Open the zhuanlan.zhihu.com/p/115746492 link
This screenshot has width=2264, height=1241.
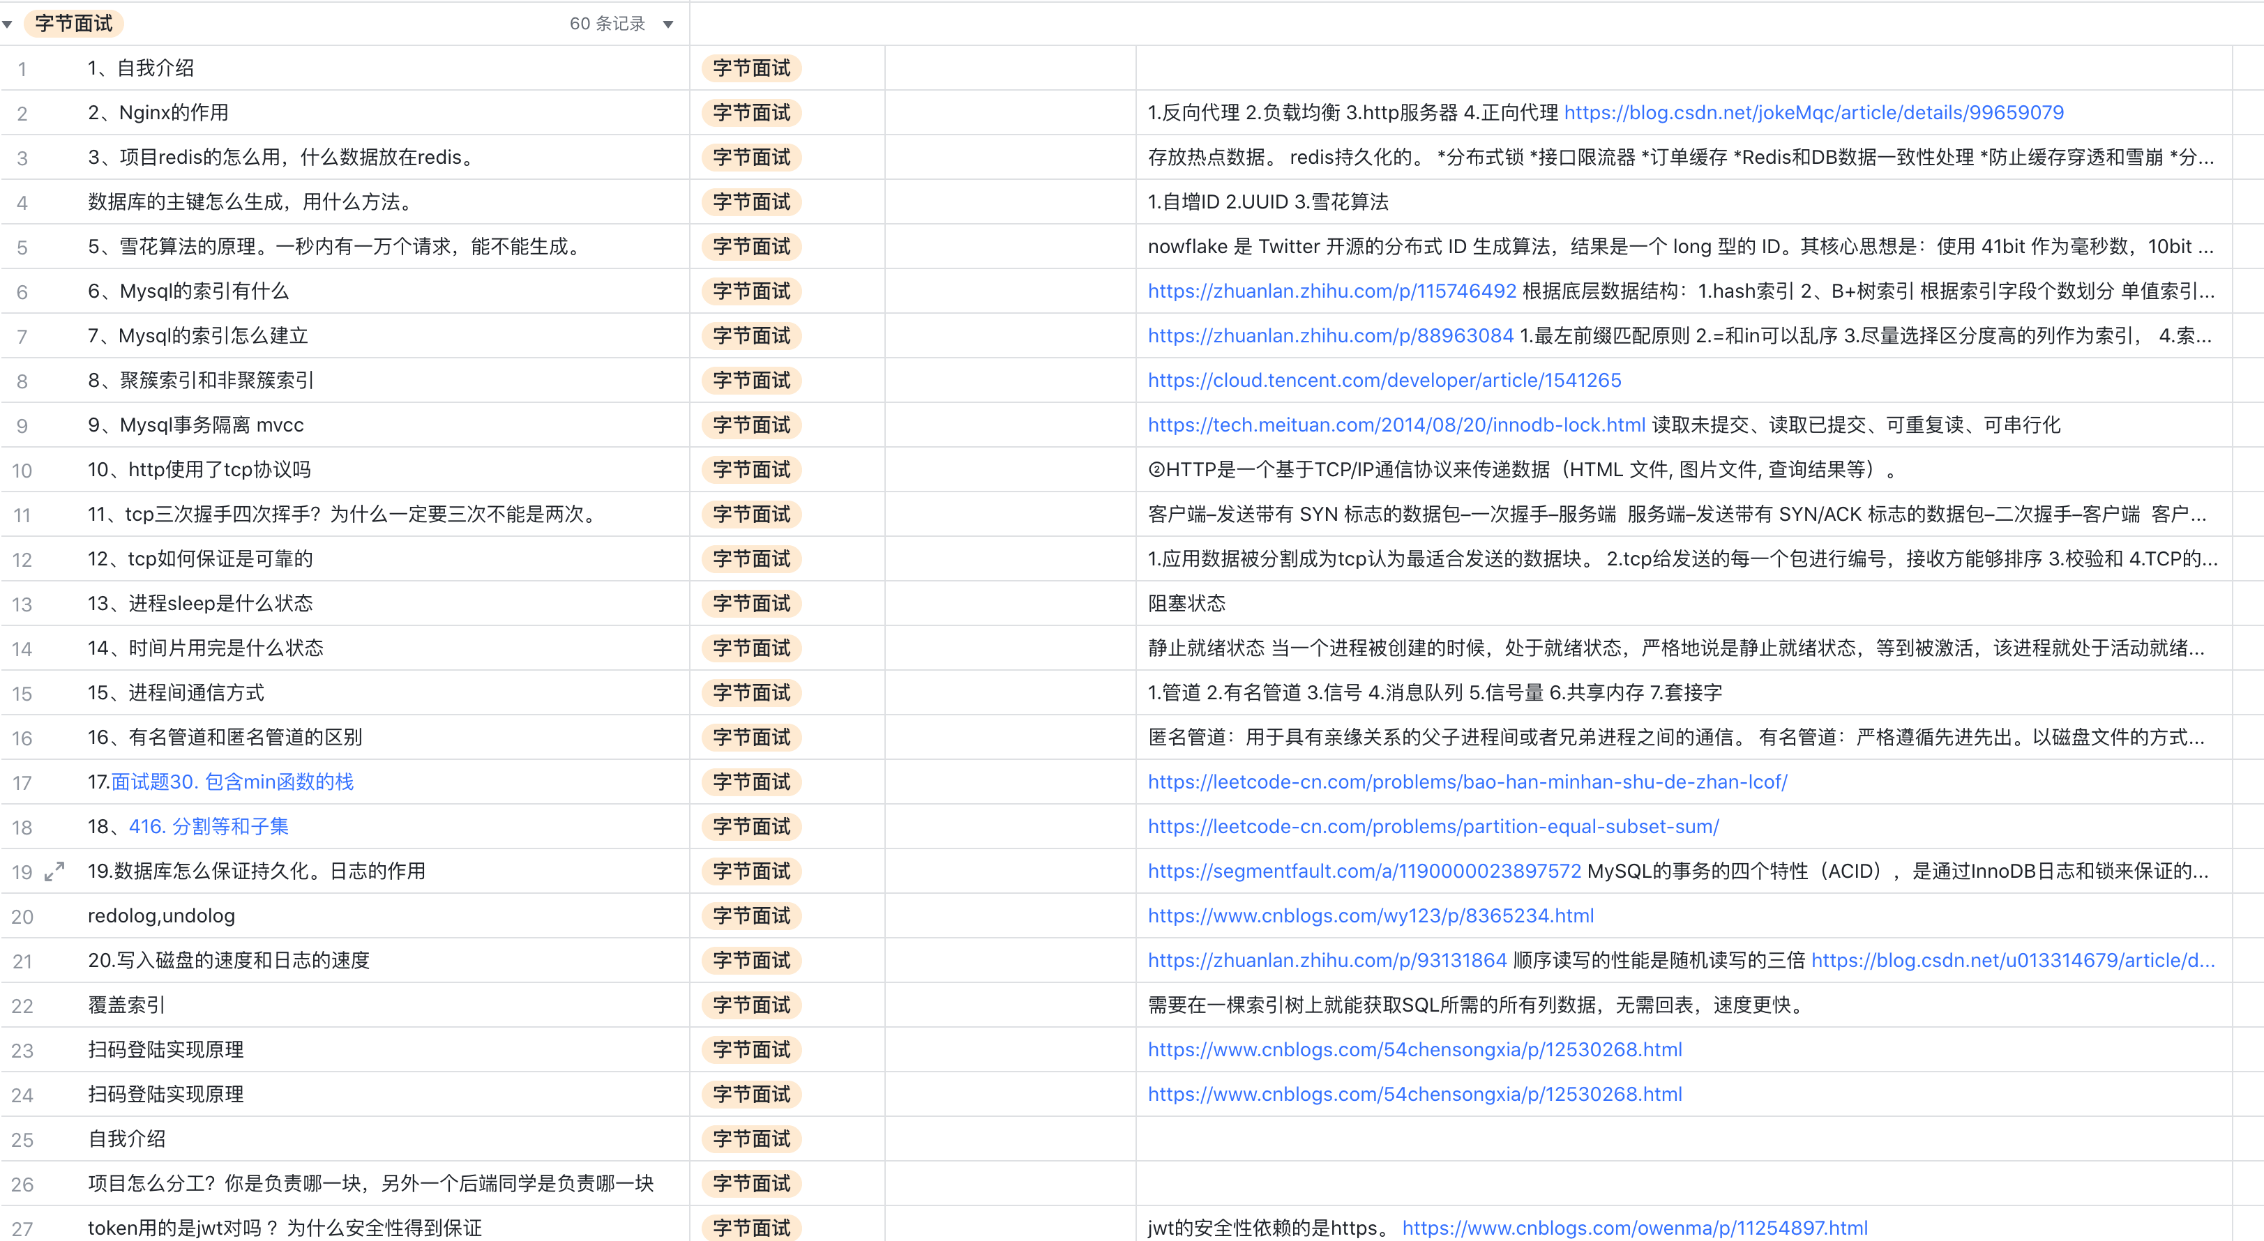coord(1331,291)
